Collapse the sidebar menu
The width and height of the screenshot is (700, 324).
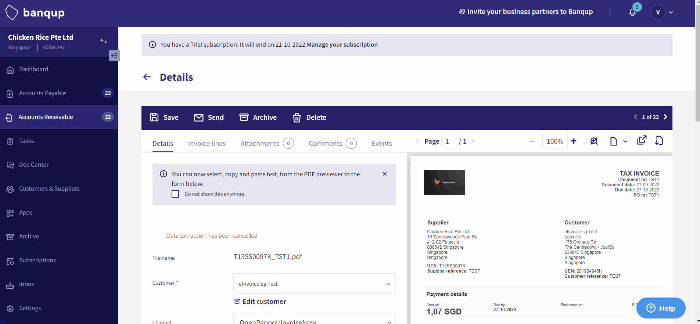click(114, 55)
